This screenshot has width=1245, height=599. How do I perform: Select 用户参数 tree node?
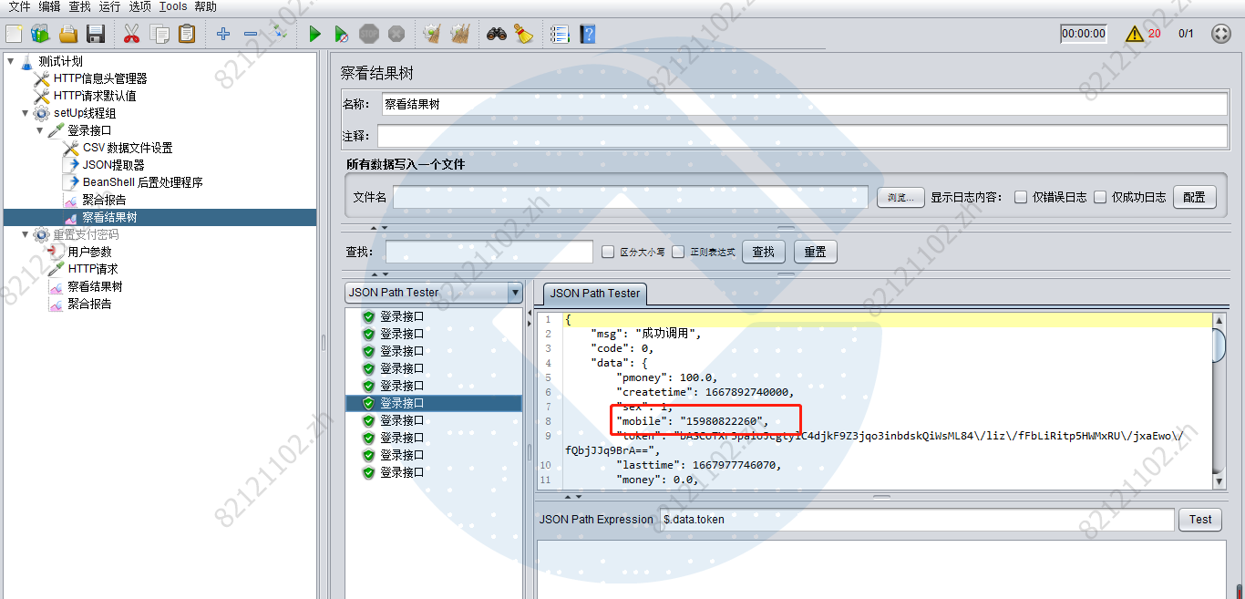(x=90, y=252)
